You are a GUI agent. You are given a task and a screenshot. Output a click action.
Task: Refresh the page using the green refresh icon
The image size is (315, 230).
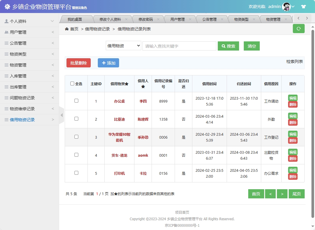tap(298, 29)
